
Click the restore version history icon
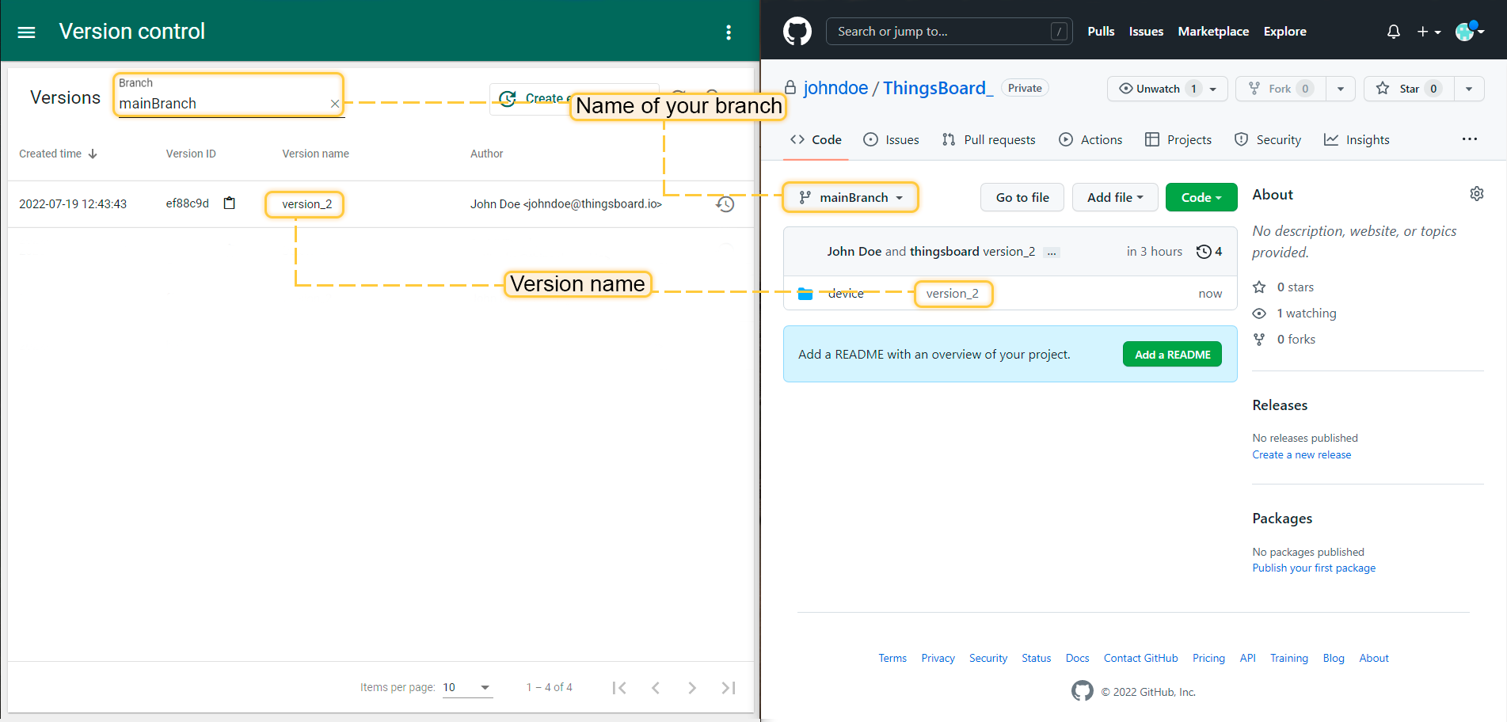point(725,204)
